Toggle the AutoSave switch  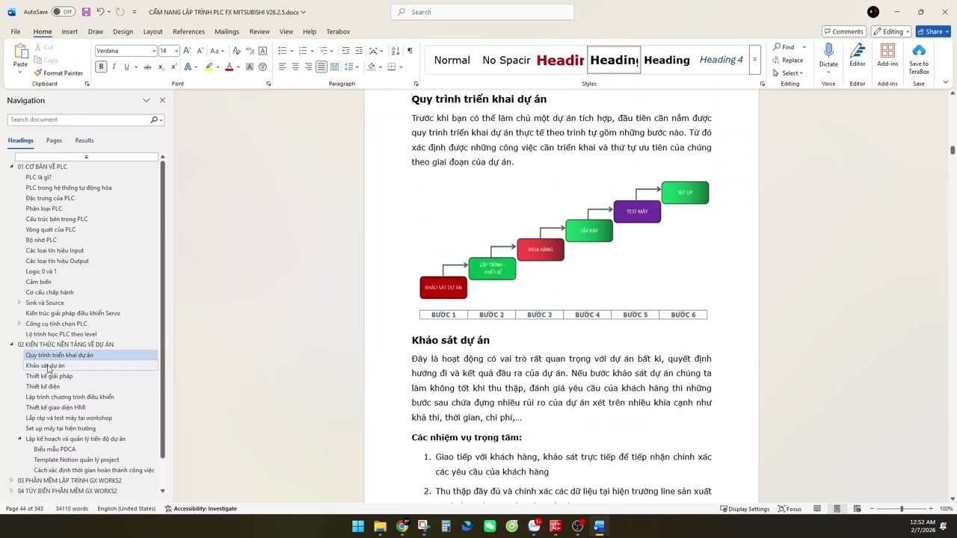click(62, 12)
